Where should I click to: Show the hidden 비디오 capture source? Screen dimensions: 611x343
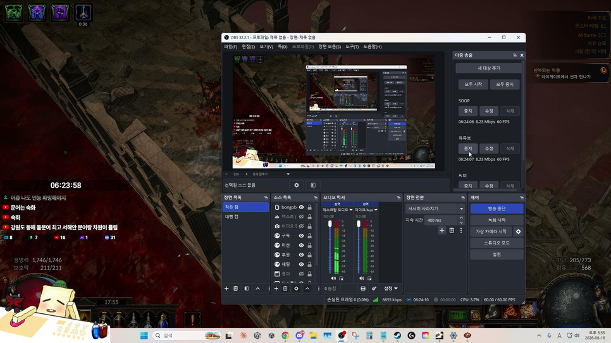[301, 226]
